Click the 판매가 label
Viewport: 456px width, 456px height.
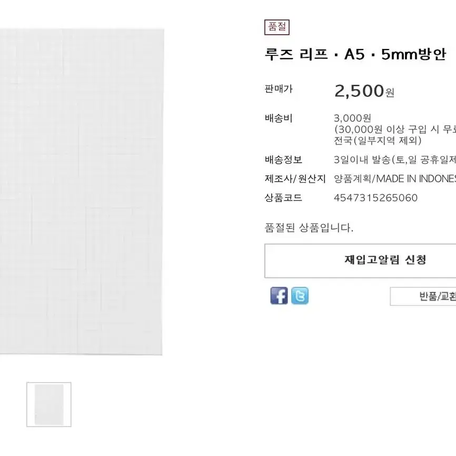pos(279,88)
